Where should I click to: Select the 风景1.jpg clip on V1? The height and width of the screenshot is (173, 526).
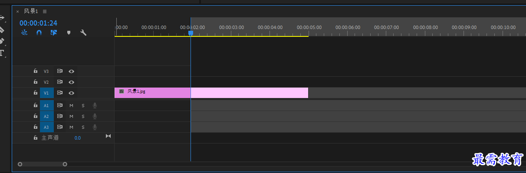(x=211, y=93)
